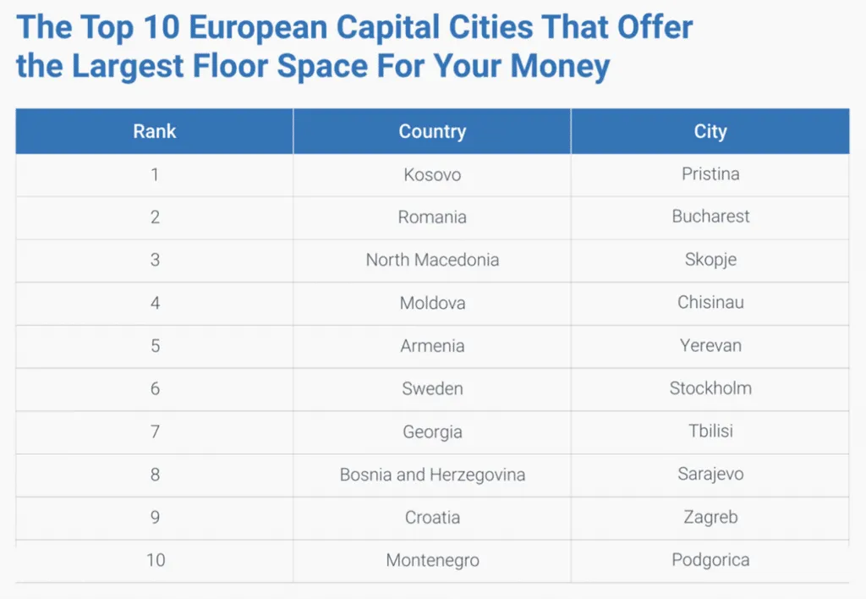Click the City column header

[x=710, y=131]
